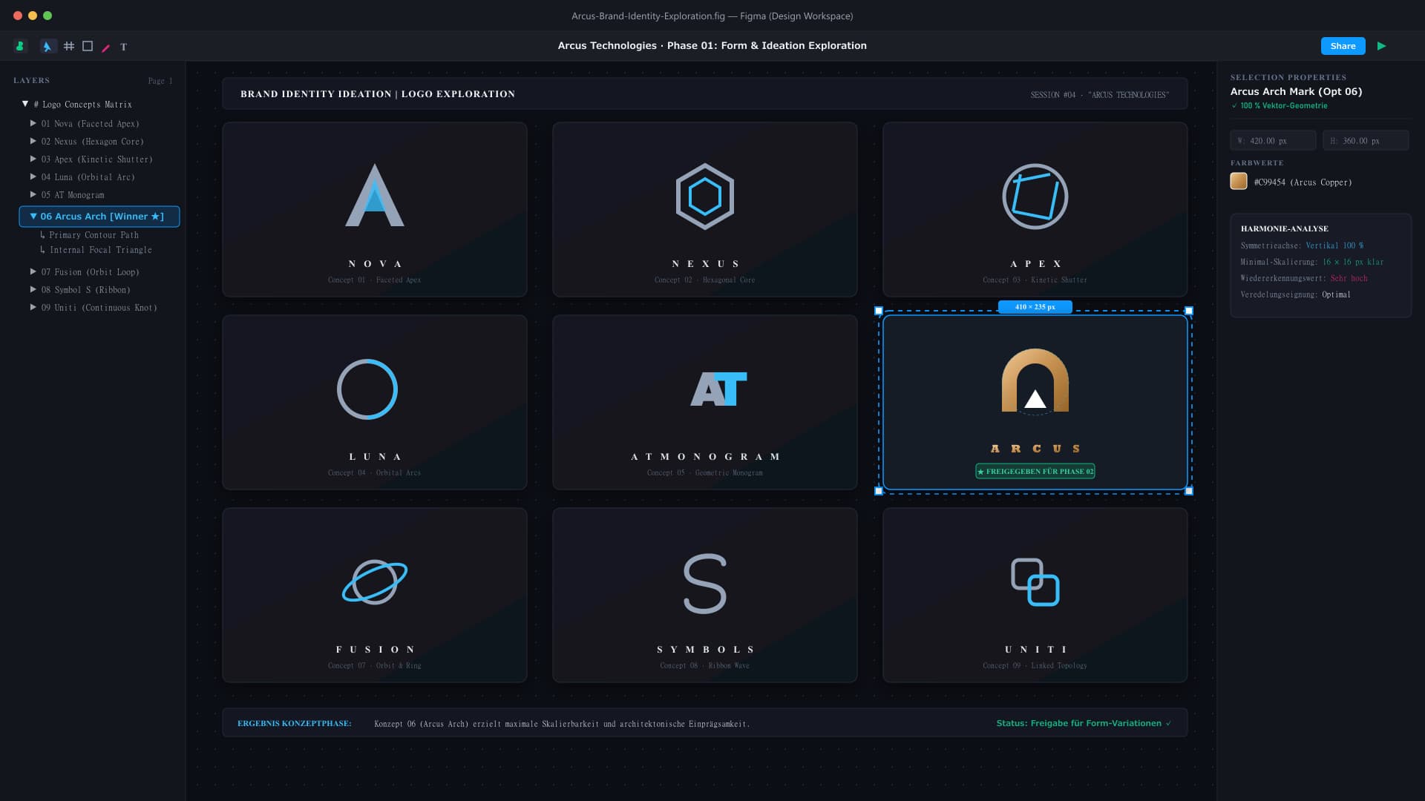Click the Session #04 Arcus Technologies label
The height and width of the screenshot is (801, 1425).
[x=1100, y=95]
